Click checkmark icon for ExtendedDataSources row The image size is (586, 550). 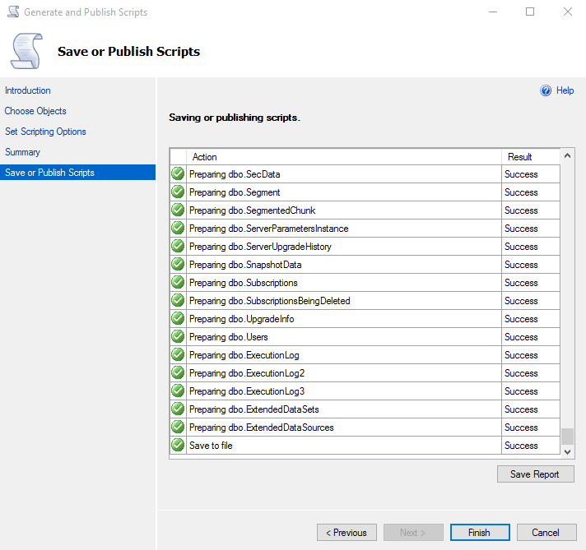click(x=178, y=427)
